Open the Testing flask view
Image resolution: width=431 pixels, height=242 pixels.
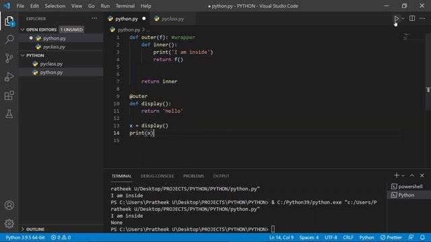[9, 114]
